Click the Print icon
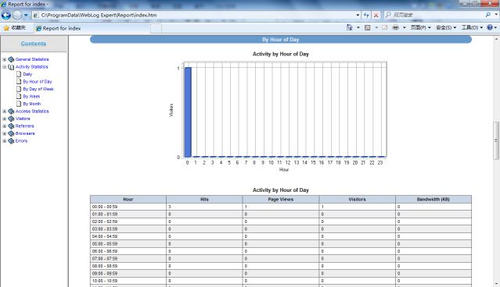Screen dimensions: 500x287 pyautogui.click(x=395, y=27)
